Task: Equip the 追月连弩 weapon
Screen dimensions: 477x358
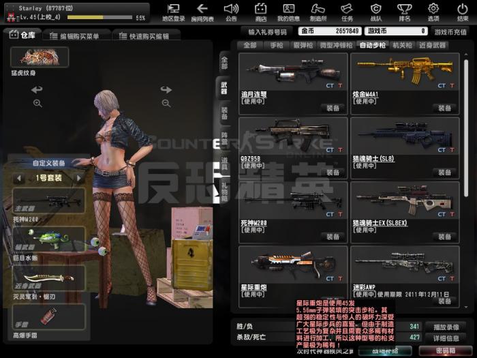Action: tap(333, 108)
